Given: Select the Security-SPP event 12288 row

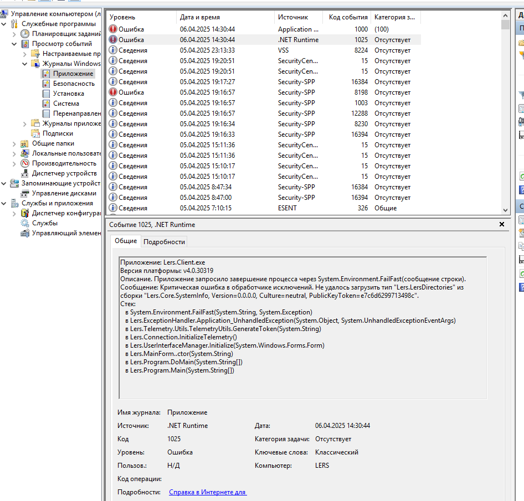Looking at the screenshot, I should tap(264, 113).
